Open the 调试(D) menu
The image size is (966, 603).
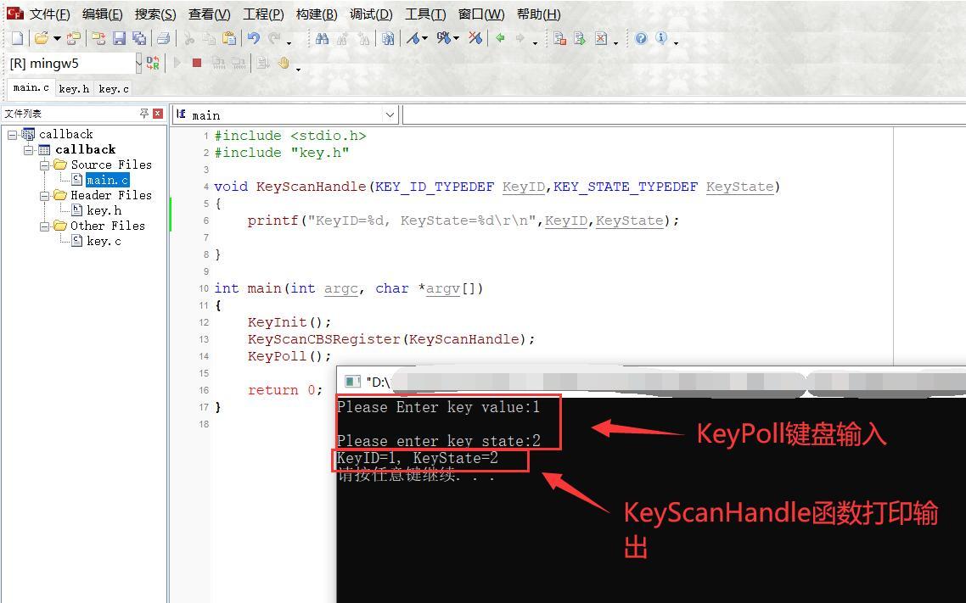[371, 14]
